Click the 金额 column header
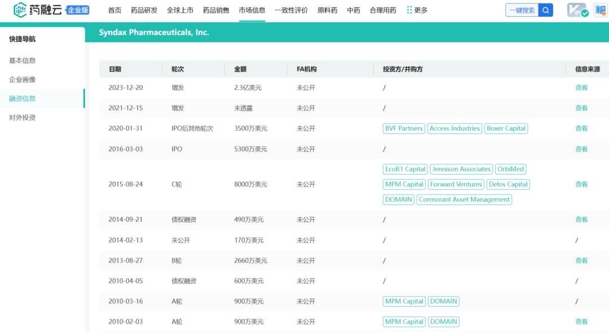Screen dimensions: 609x332 (240, 69)
